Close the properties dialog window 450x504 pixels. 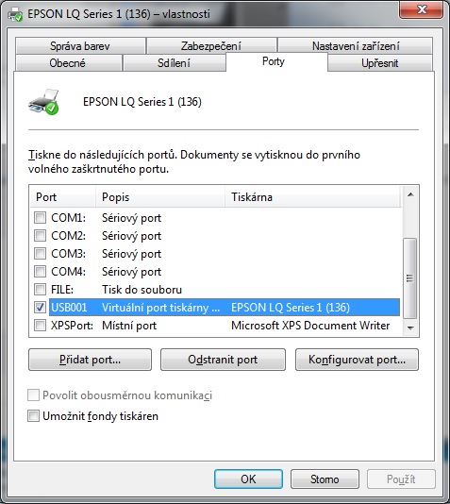422,9
